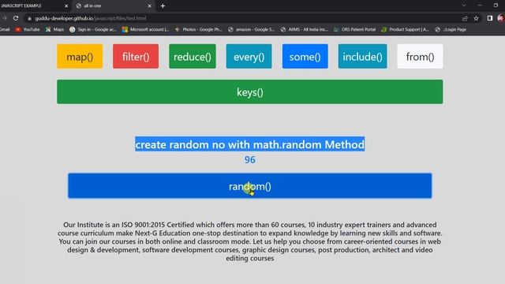Open tab search dropdown arrow
The width and height of the screenshot is (505, 284).
click(464, 6)
